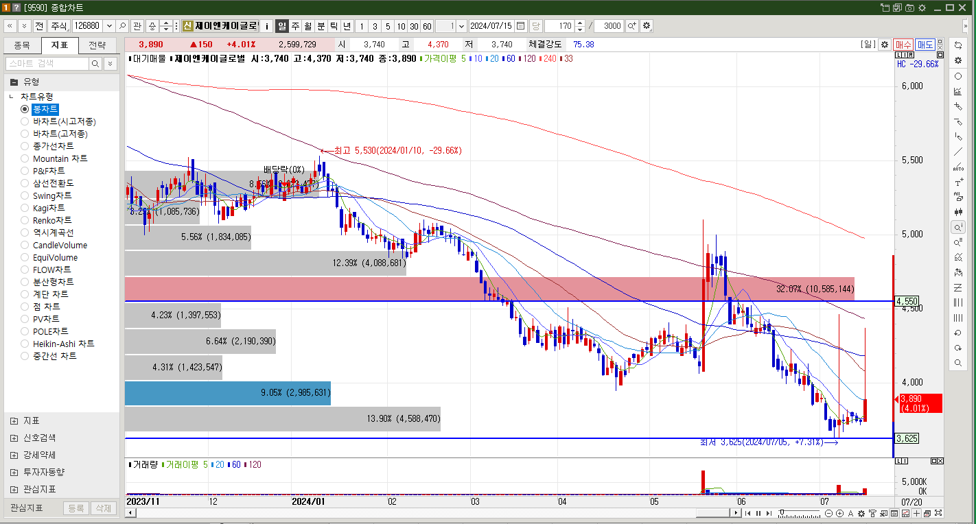The width and height of the screenshot is (976, 524).
Task: Click the 관 button in top toolbar
Action: tap(137, 26)
